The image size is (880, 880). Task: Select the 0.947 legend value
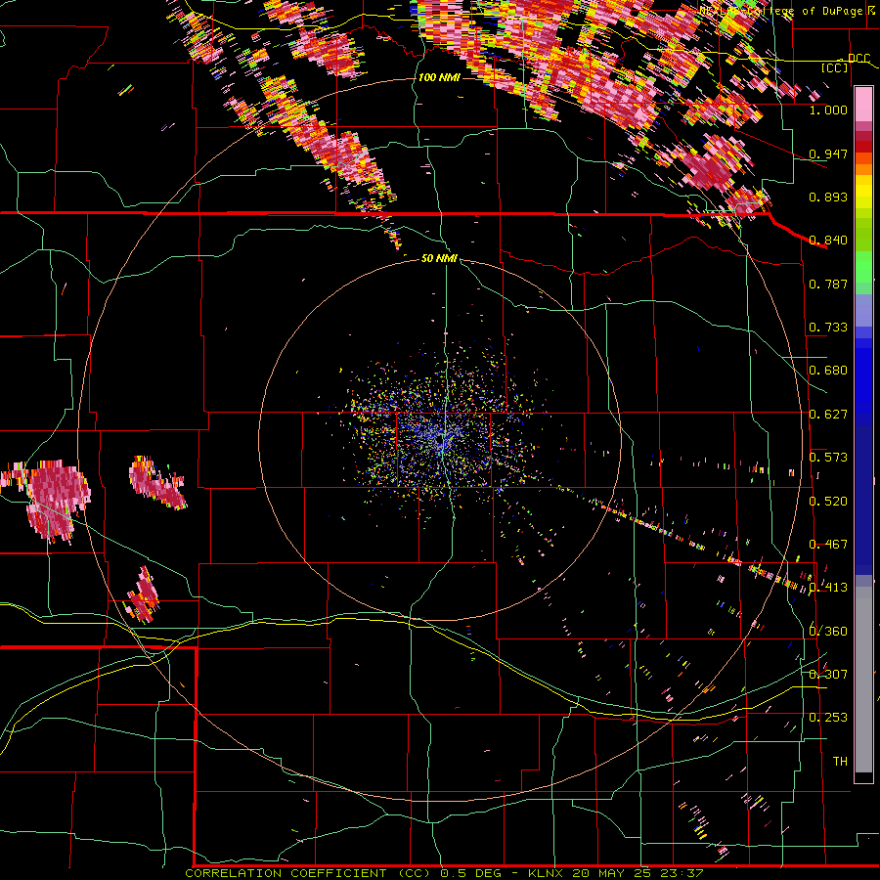(828, 154)
